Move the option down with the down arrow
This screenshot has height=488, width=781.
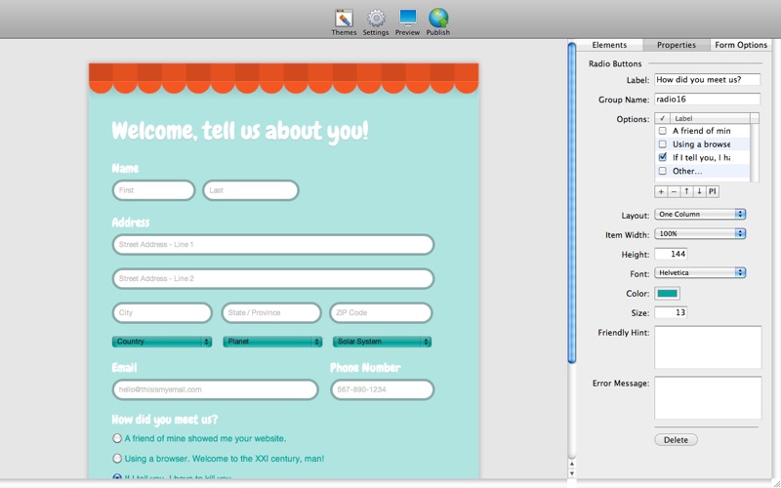click(699, 191)
